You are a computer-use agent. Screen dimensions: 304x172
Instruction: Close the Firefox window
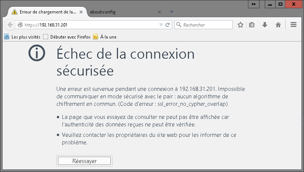(x=294, y=4)
